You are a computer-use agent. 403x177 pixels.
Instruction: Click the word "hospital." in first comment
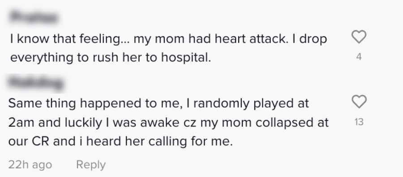pos(186,58)
